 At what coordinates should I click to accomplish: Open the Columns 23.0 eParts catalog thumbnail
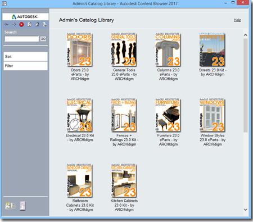tap(168, 49)
